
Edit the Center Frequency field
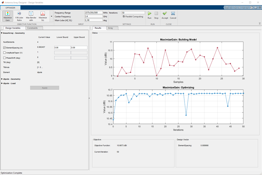point(93,16)
